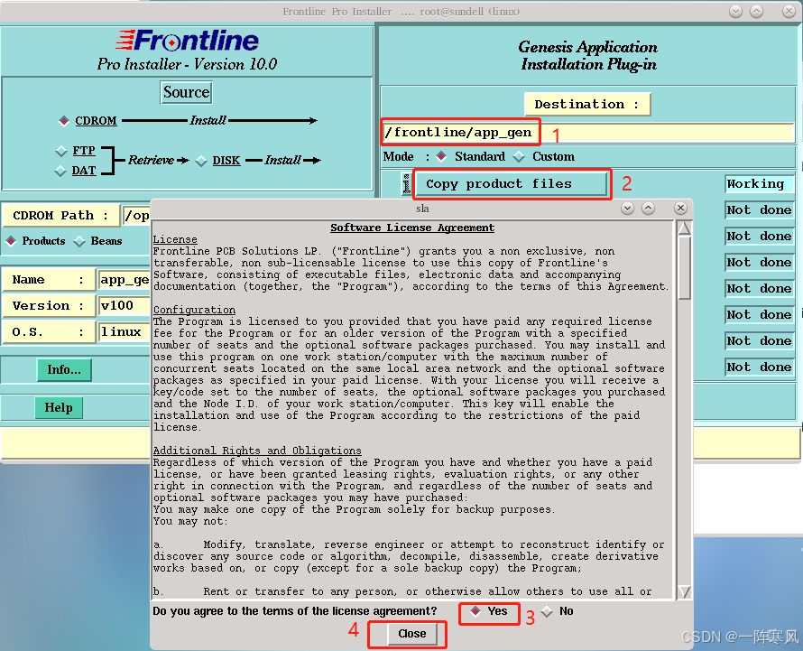Image resolution: width=803 pixels, height=651 pixels.
Task: Choose Standard installation mode
Action: pyautogui.click(x=441, y=156)
